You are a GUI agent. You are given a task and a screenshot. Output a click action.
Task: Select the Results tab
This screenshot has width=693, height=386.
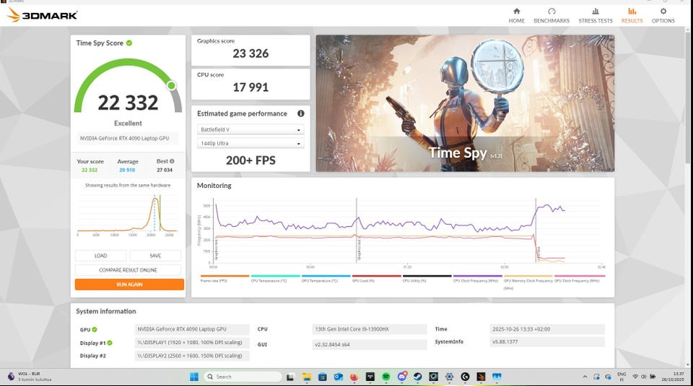[632, 15]
